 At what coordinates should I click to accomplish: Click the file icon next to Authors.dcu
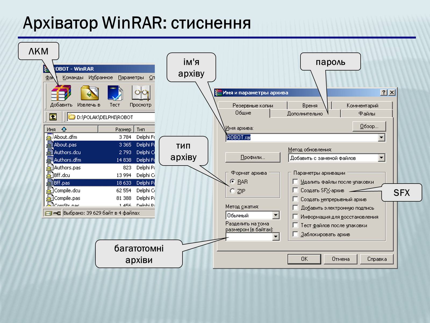tap(49, 152)
